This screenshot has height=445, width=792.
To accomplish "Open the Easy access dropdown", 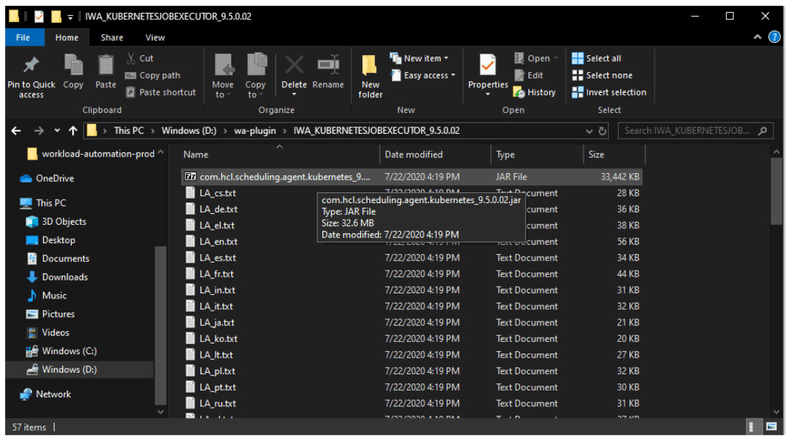I will pyautogui.click(x=422, y=75).
